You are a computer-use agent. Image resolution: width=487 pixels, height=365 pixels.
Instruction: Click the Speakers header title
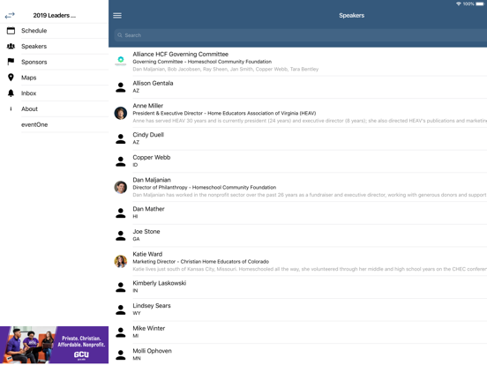click(352, 16)
